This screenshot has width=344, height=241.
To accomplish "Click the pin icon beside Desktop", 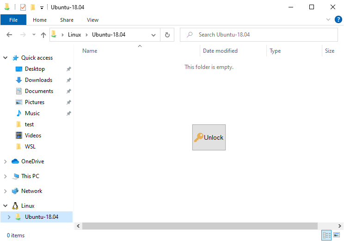I will [x=69, y=69].
